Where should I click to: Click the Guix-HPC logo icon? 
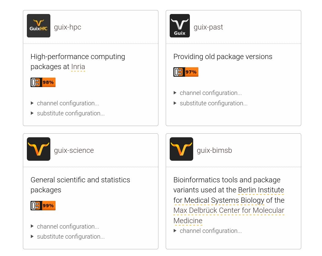click(x=38, y=26)
